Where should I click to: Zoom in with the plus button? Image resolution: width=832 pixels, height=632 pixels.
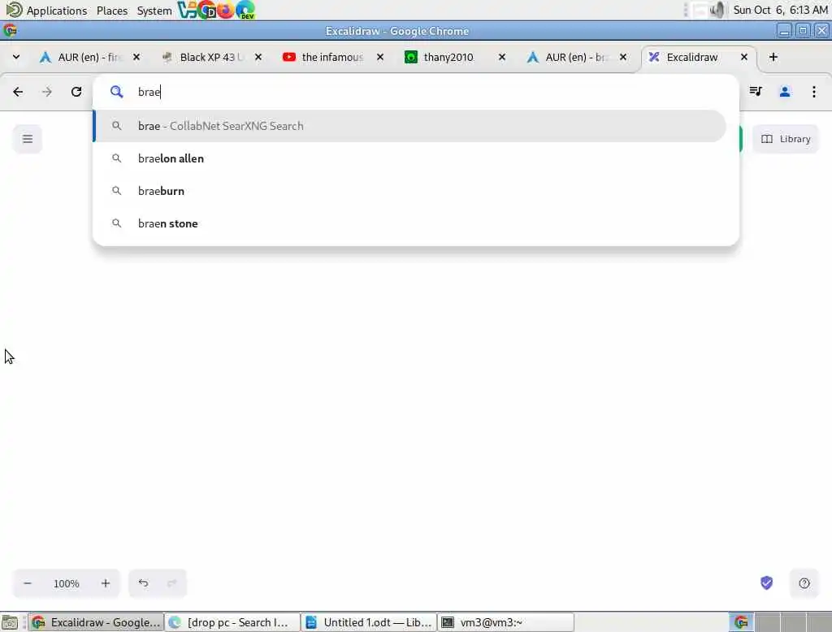click(x=105, y=583)
